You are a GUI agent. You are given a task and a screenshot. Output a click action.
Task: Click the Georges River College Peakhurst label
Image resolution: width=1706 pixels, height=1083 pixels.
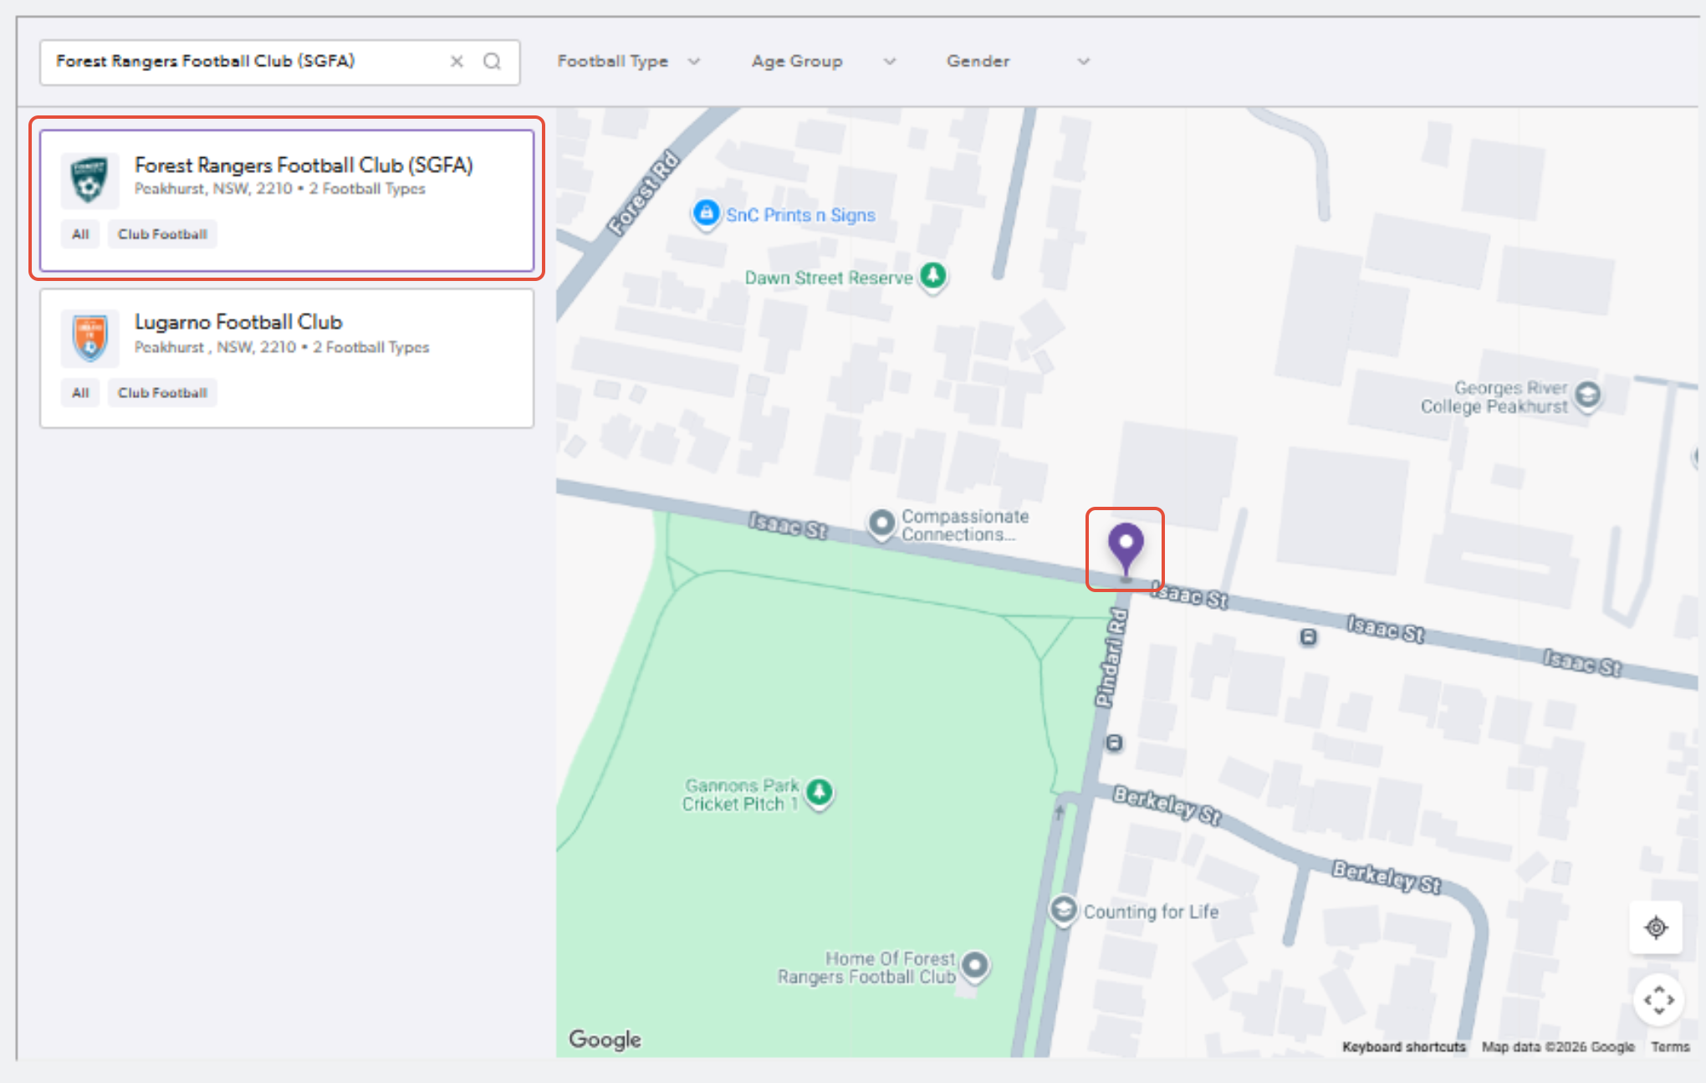(x=1494, y=397)
